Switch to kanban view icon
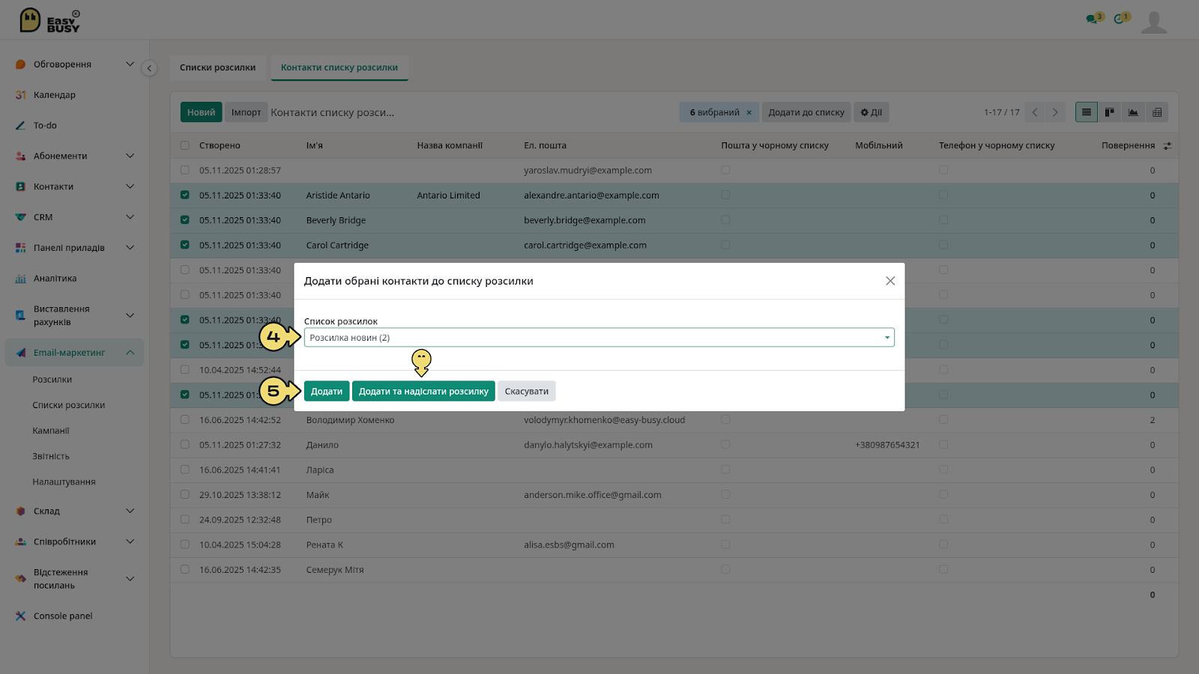The height and width of the screenshot is (674, 1199). [1110, 112]
